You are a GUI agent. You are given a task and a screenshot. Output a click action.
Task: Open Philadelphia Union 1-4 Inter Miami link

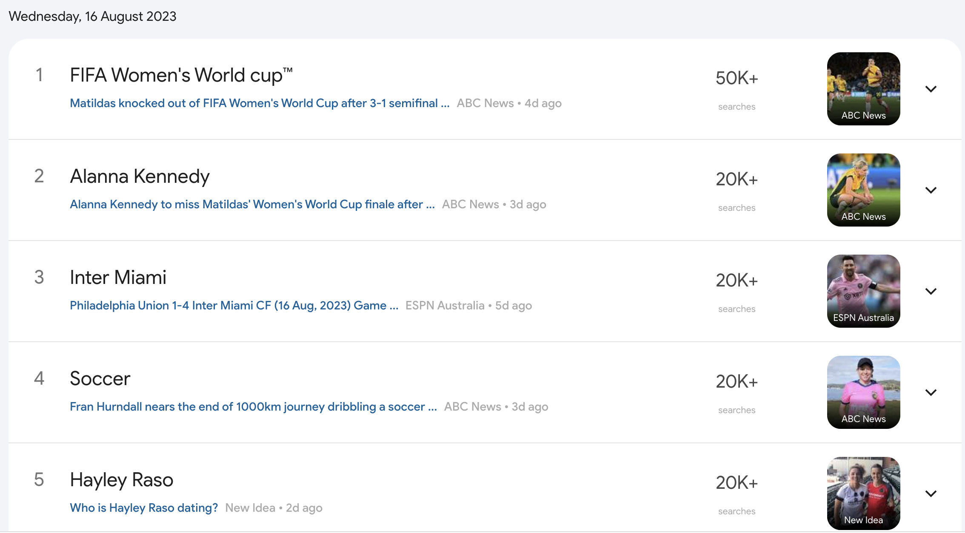pos(234,306)
